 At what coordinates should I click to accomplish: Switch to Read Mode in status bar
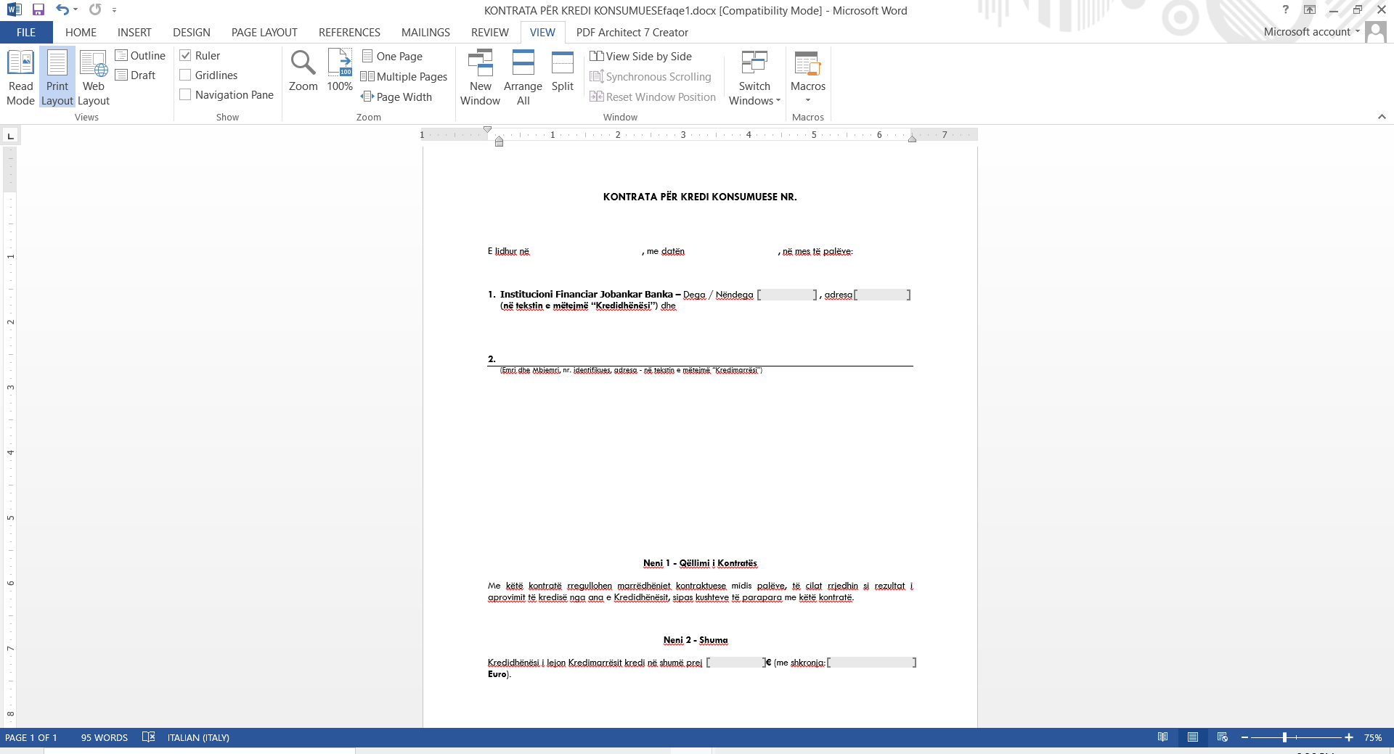(1163, 737)
